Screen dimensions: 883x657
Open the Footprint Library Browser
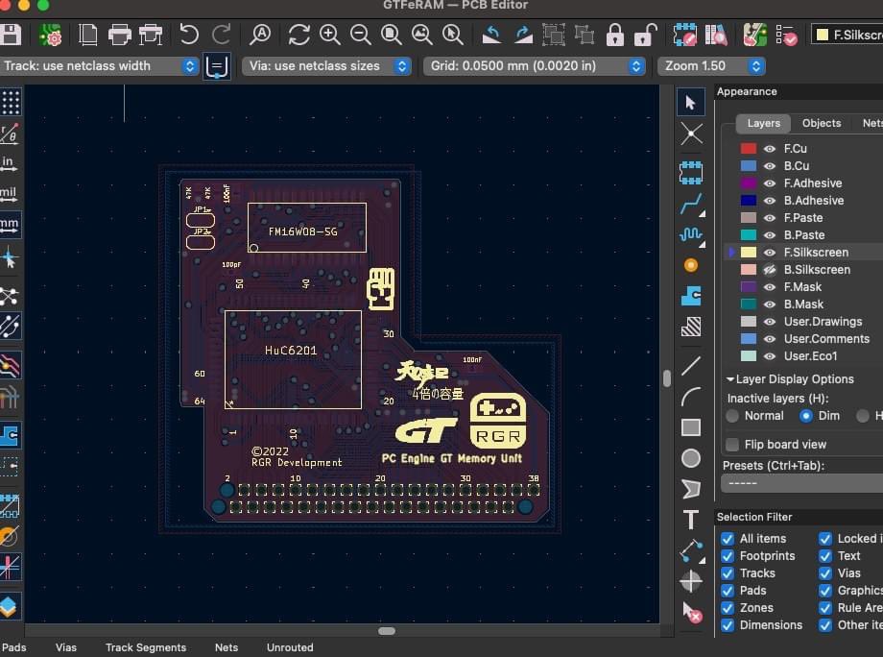pyautogui.click(x=716, y=35)
